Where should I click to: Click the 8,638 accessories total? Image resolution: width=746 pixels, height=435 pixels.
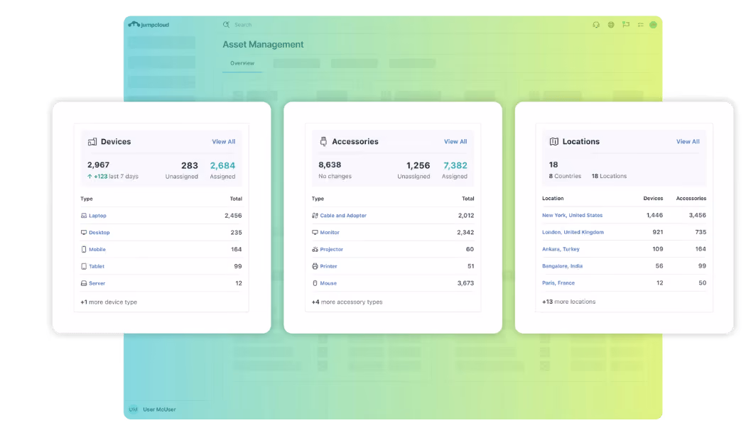(330, 165)
